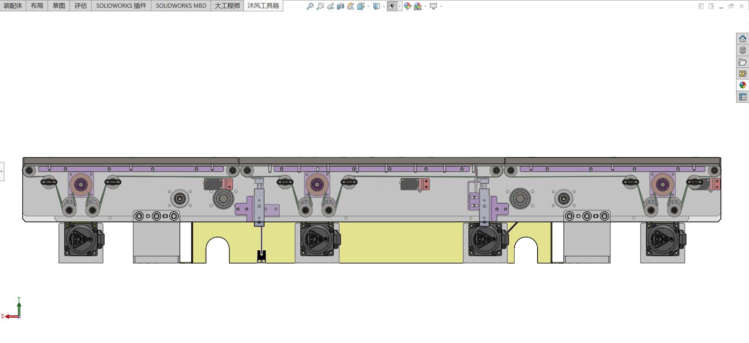The height and width of the screenshot is (343, 749).
Task: Click the right panel expand arrow icon
Action: 711,6
